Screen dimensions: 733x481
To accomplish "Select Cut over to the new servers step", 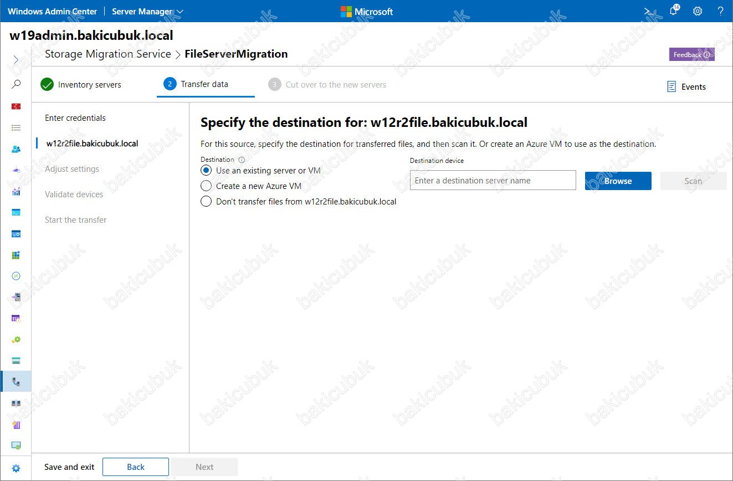I will pyautogui.click(x=327, y=85).
